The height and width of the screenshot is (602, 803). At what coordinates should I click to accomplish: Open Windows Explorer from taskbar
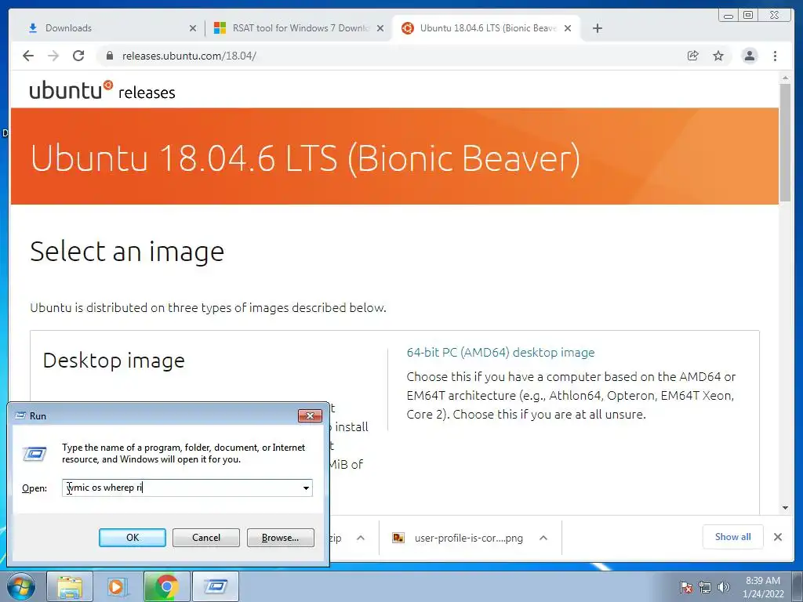tap(70, 586)
